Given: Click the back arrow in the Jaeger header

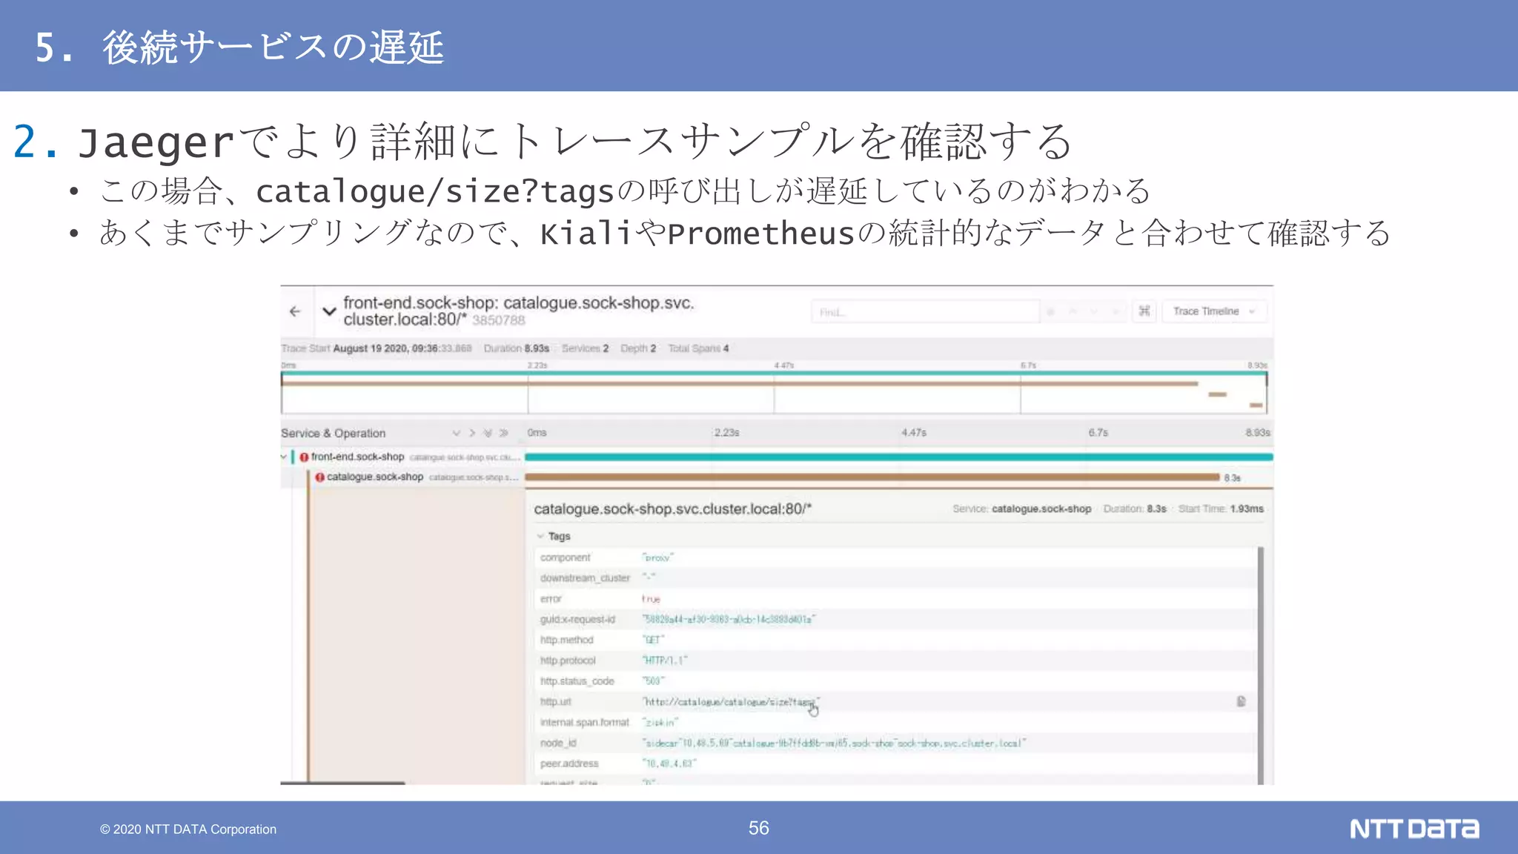Looking at the screenshot, I should coord(295,311).
